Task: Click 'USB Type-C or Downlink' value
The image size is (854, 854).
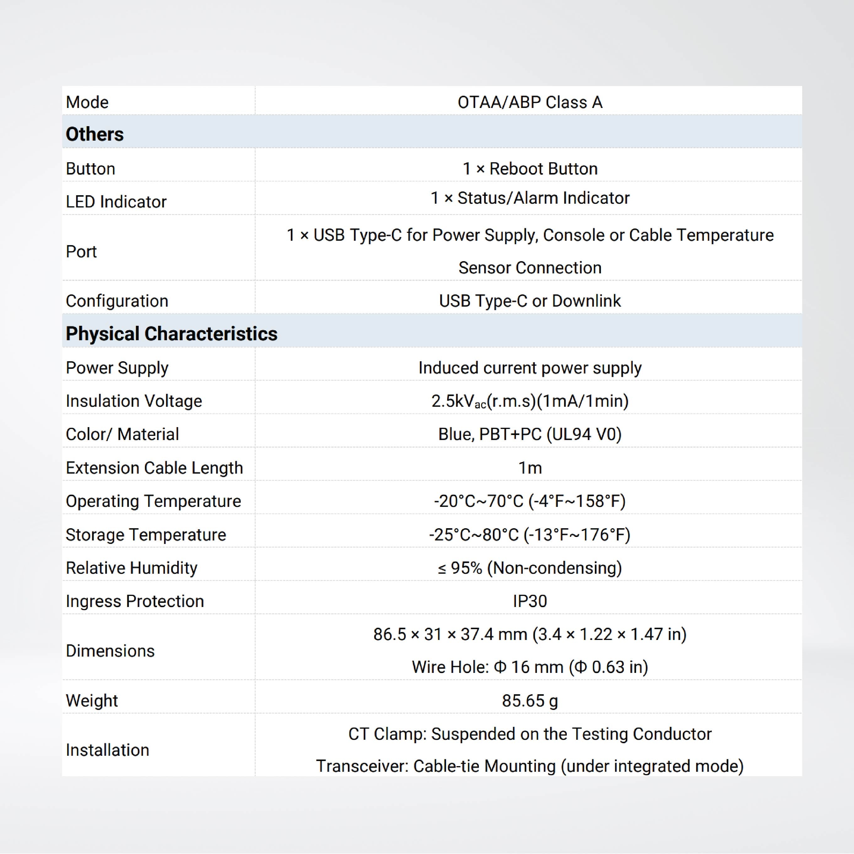Action: coord(529,301)
